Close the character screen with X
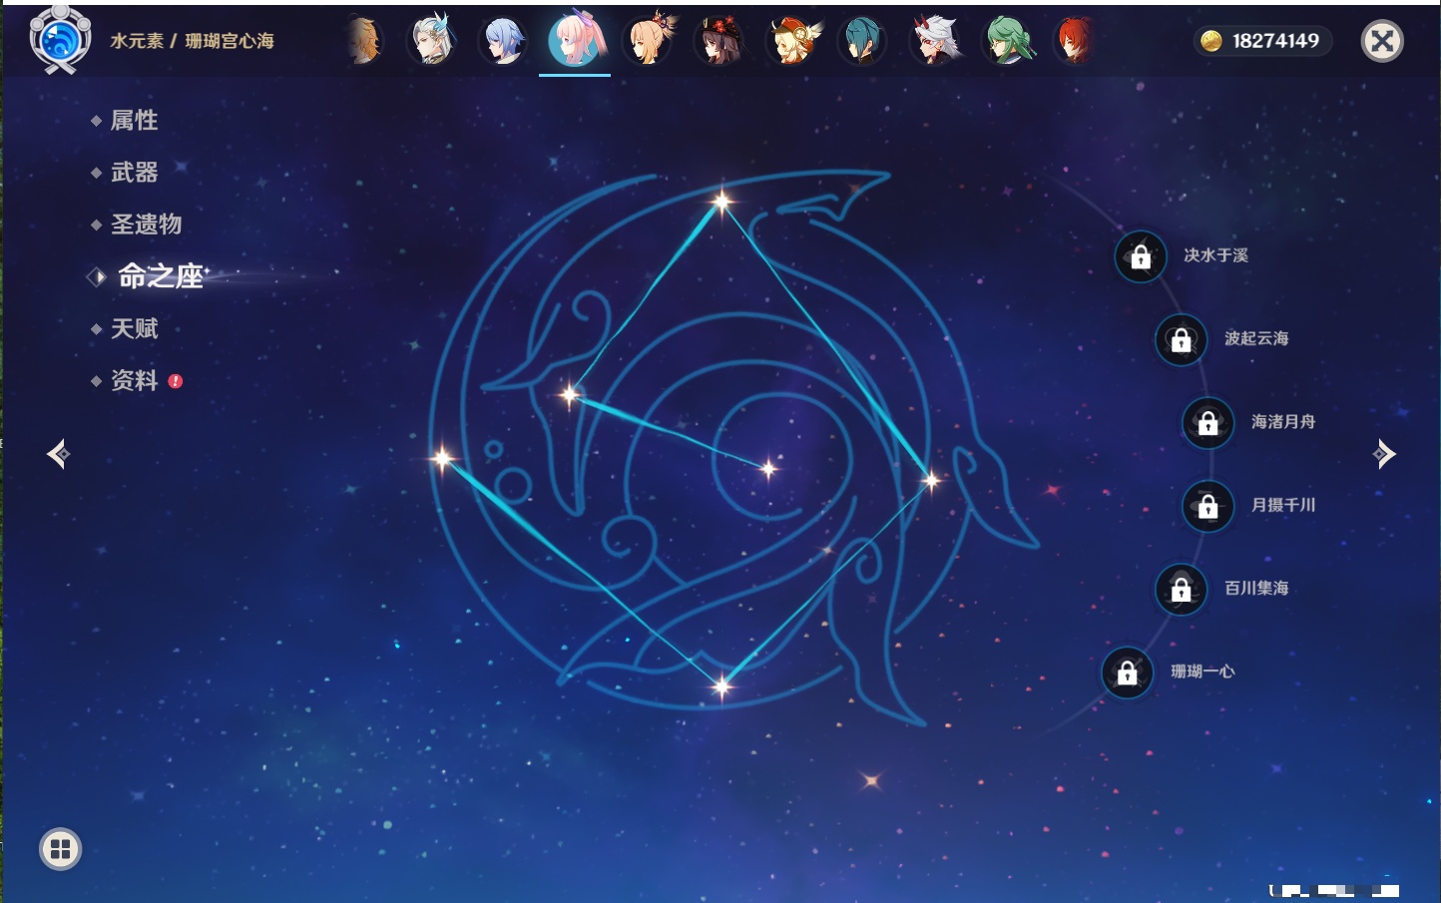This screenshot has height=903, width=1441. pos(1383,41)
